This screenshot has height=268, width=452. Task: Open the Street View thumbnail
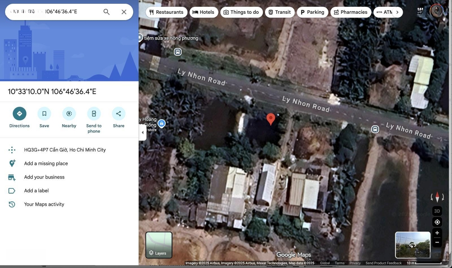point(413,245)
